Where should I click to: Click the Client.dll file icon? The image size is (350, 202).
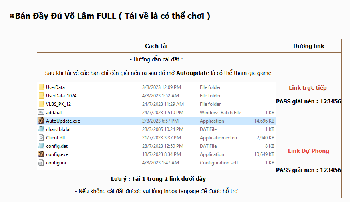(x=41, y=137)
